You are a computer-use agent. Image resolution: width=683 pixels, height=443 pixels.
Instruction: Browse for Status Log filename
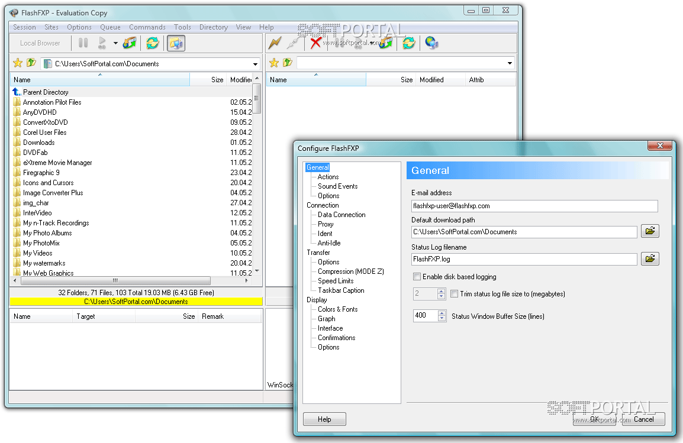click(x=650, y=259)
